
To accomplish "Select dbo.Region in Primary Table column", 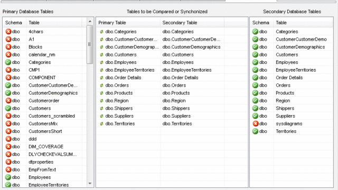I will (x=117, y=101).
